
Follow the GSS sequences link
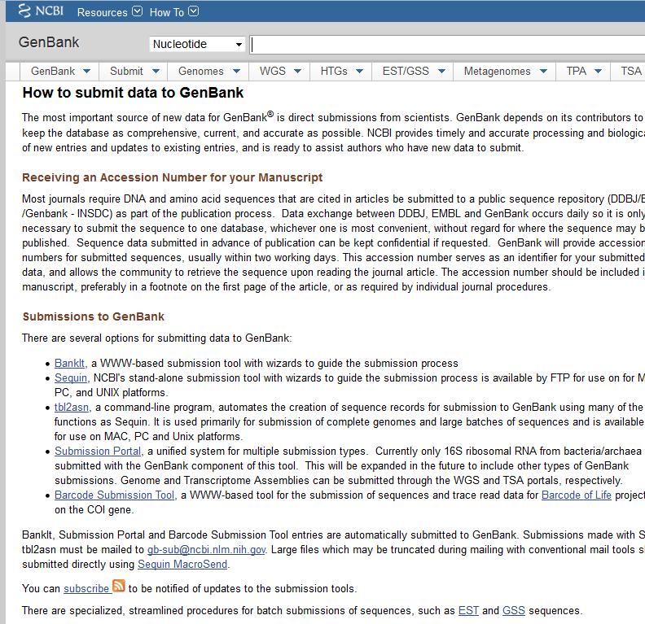[514, 611]
